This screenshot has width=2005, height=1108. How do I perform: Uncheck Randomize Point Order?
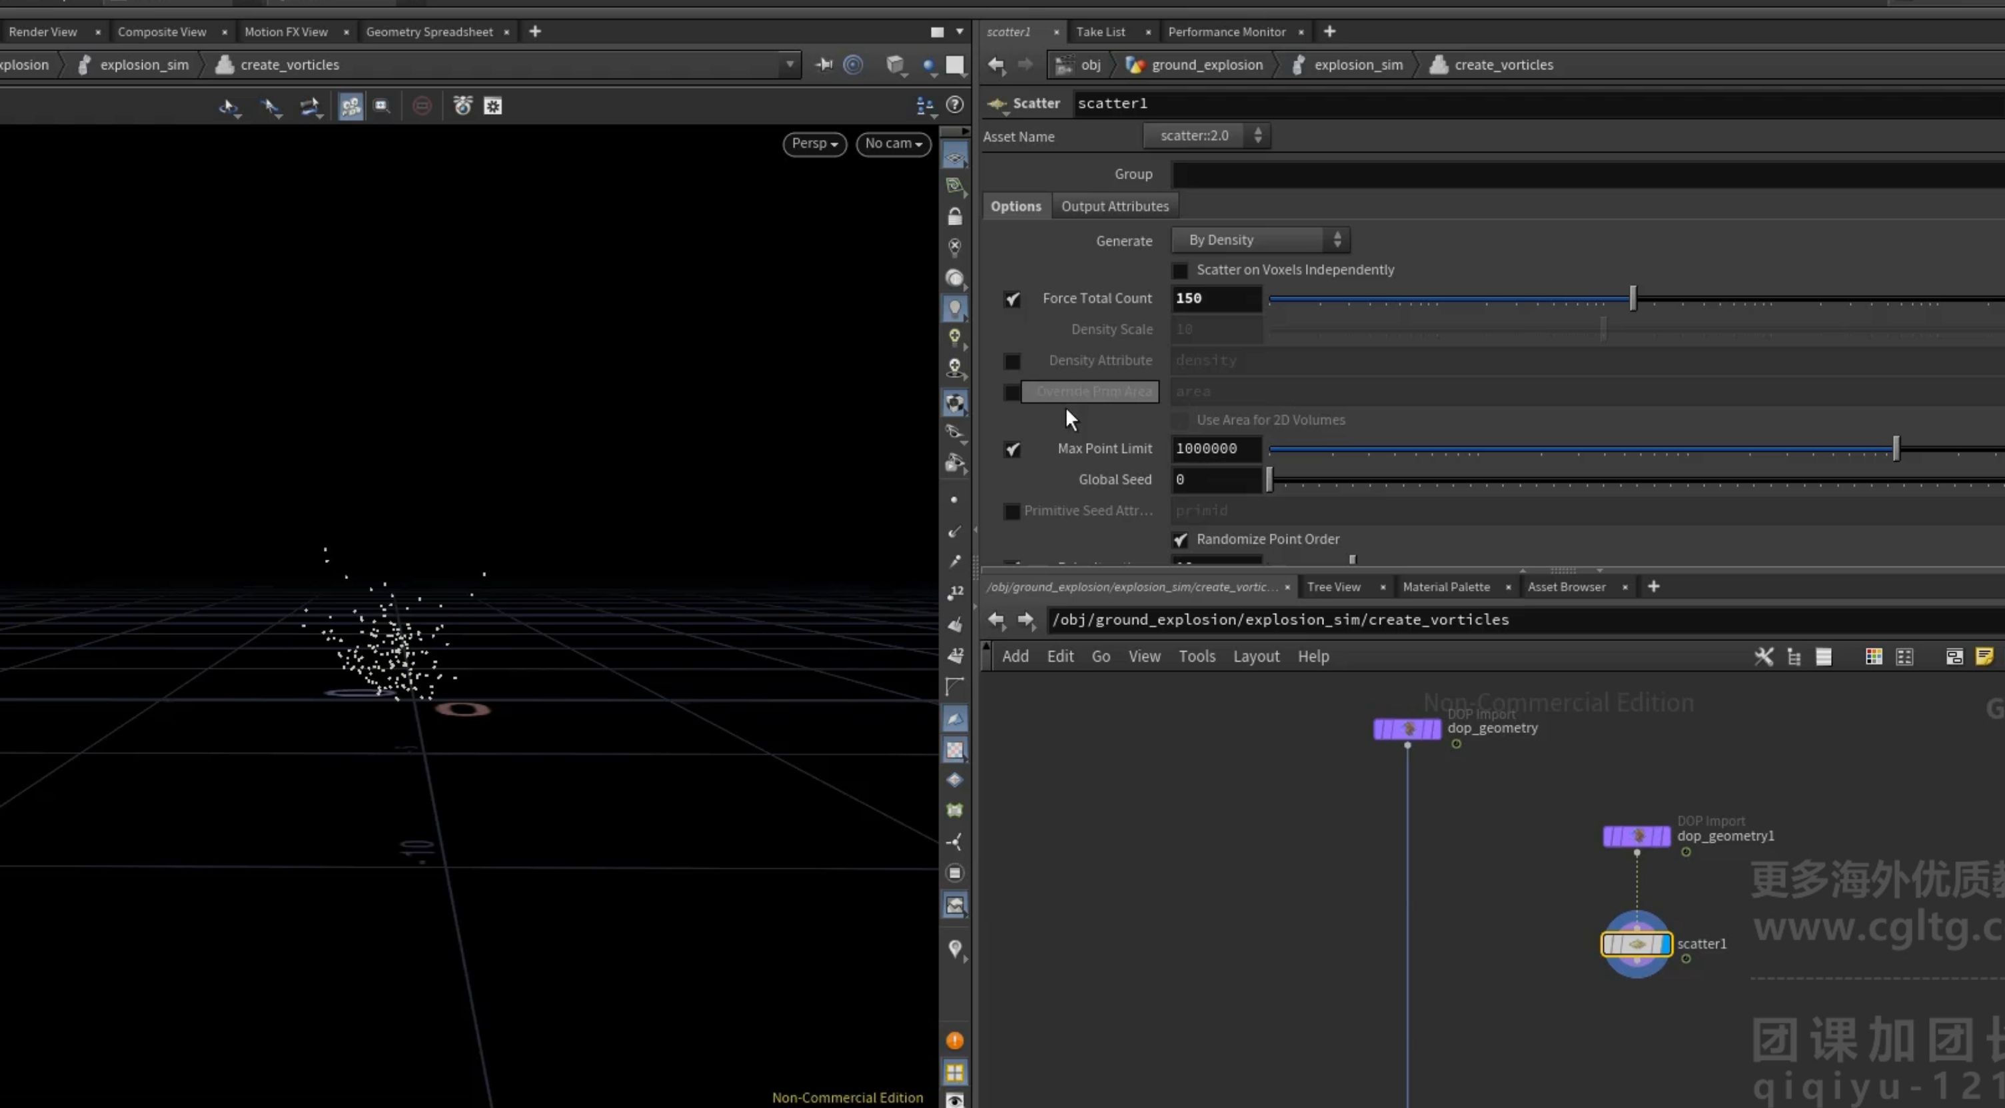tap(1180, 539)
